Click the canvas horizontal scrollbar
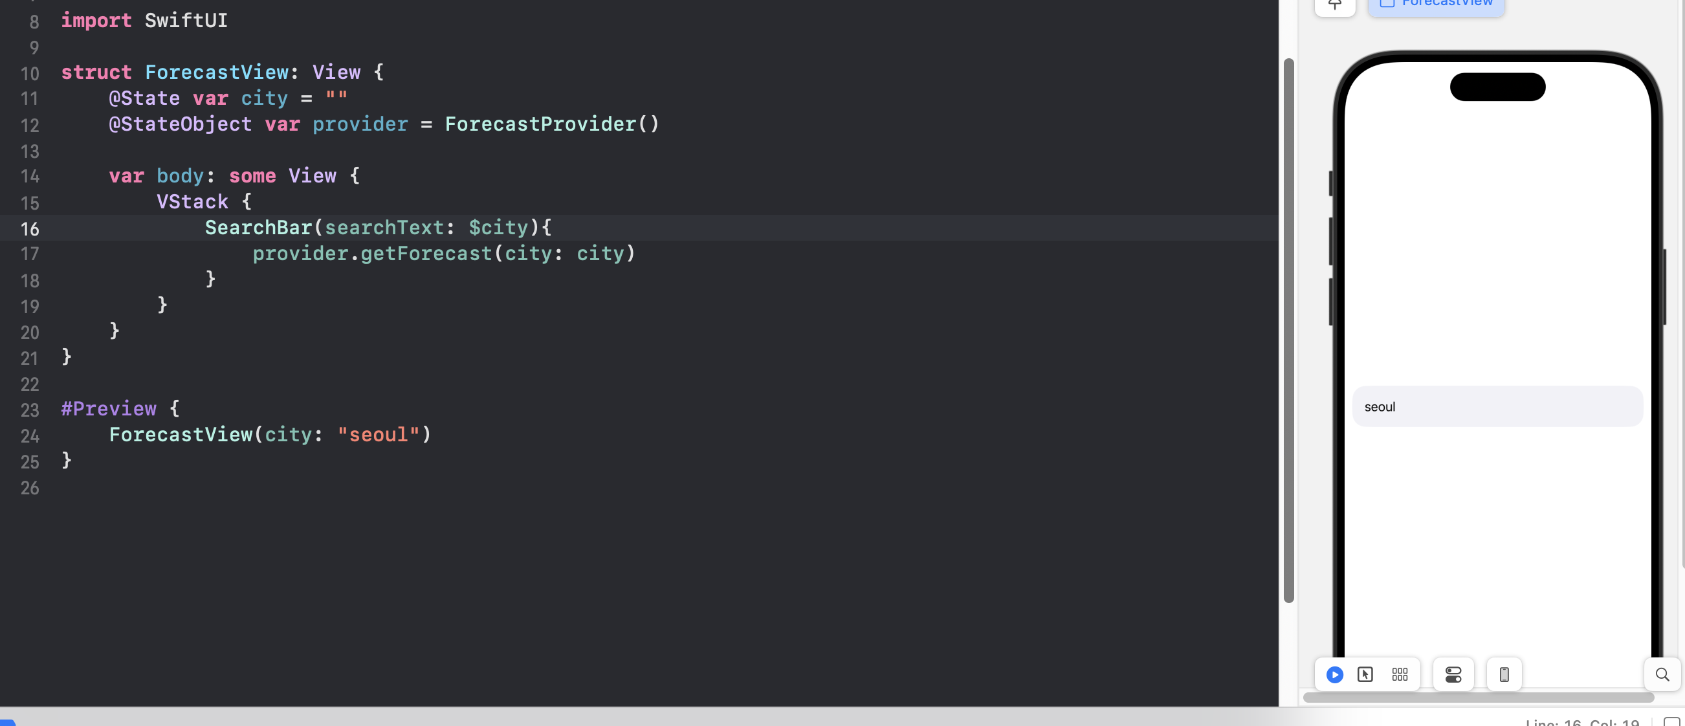 point(1479,698)
